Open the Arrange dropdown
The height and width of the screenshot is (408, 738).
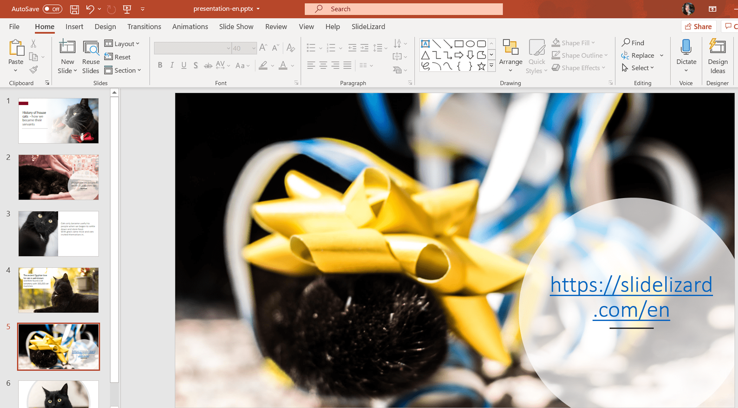point(510,57)
